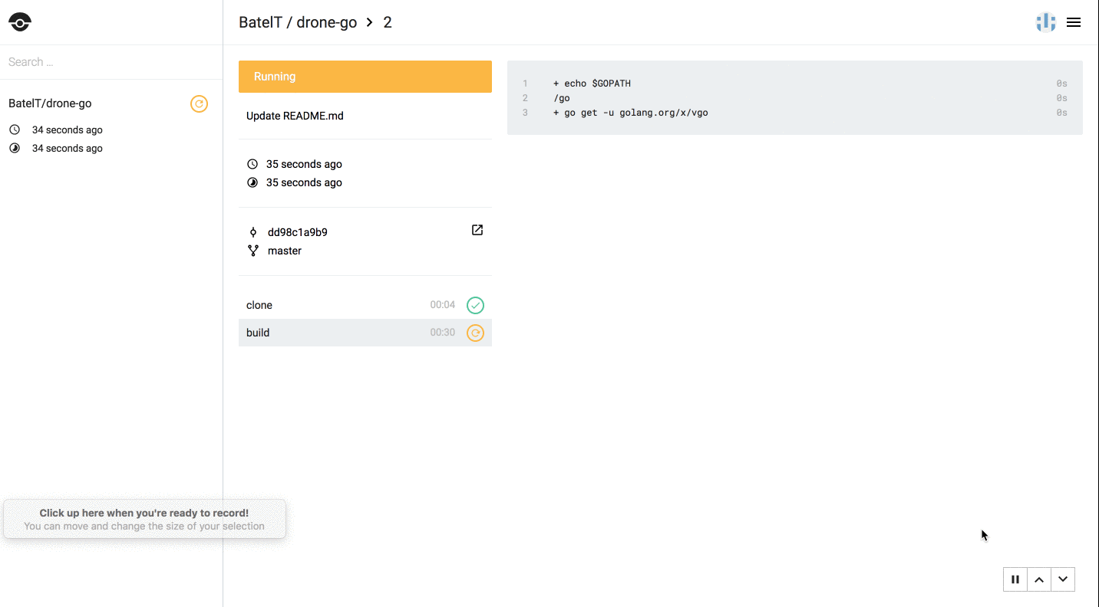Open BateIT/drone-go repo in sidebar
Image resolution: width=1099 pixels, height=607 pixels.
tap(50, 103)
